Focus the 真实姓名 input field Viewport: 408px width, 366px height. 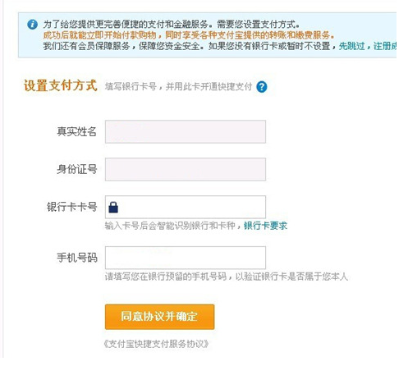coord(186,131)
